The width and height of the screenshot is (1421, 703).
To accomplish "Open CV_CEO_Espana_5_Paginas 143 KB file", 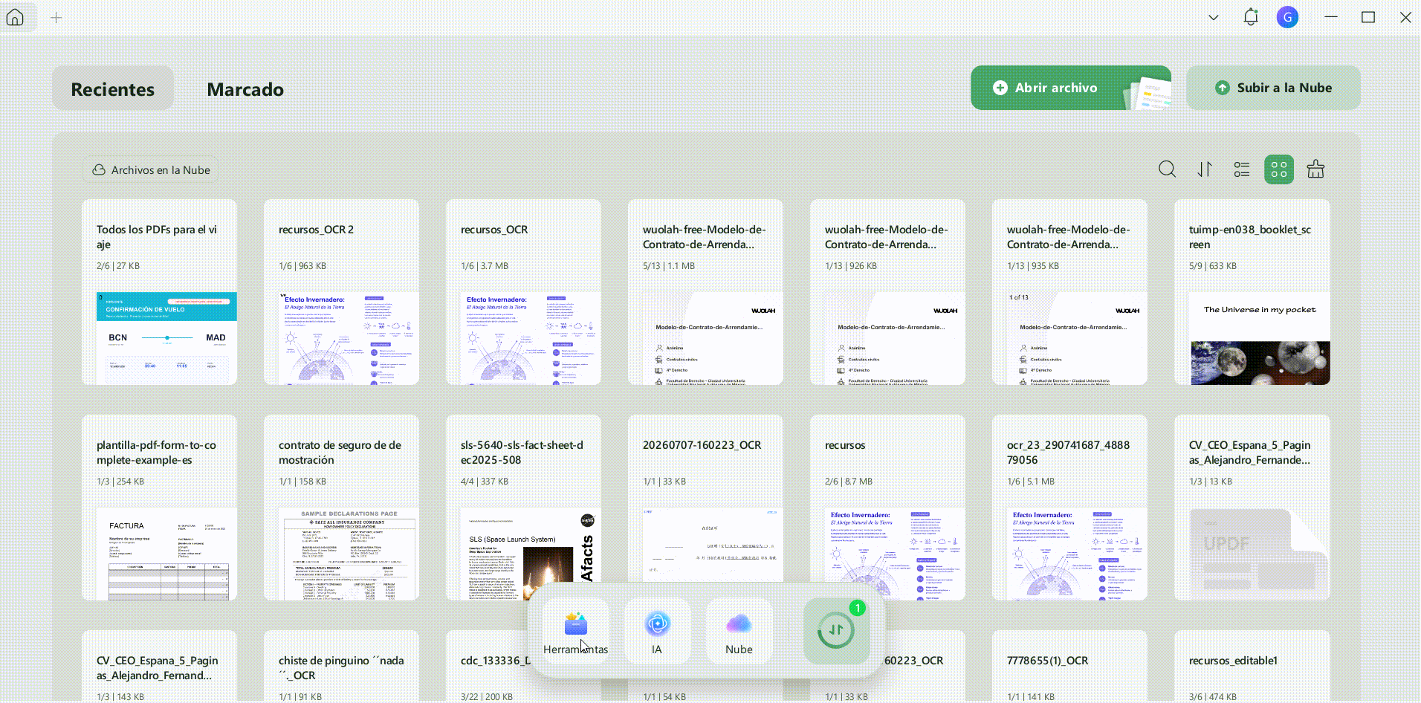I will [159, 667].
